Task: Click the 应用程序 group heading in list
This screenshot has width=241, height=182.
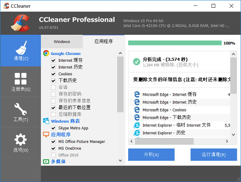Action: [61, 134]
